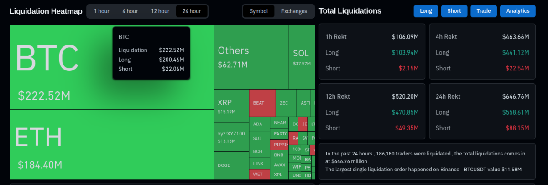
Task: Click the Others heatmap tile
Action: [251, 57]
